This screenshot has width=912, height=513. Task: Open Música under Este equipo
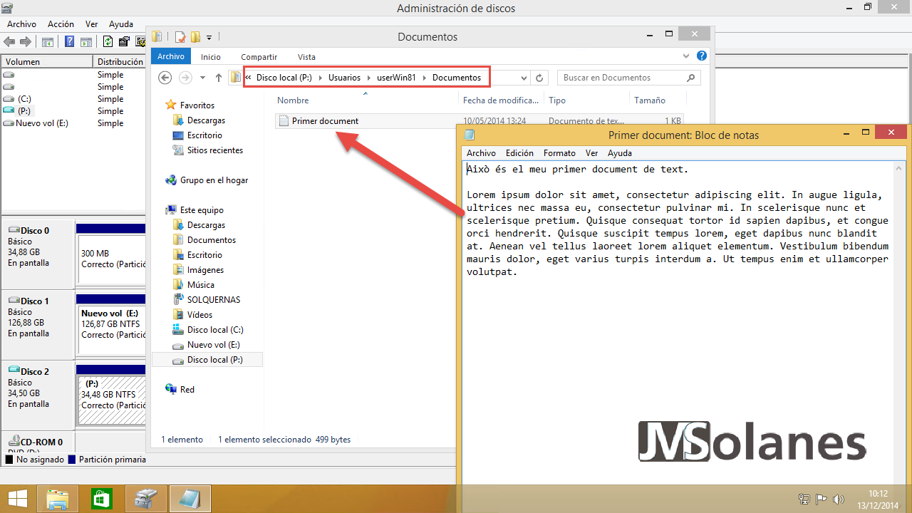(x=201, y=285)
